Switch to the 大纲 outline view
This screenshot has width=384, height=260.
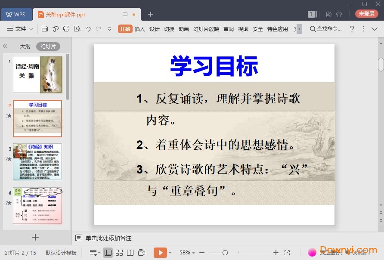25,46
